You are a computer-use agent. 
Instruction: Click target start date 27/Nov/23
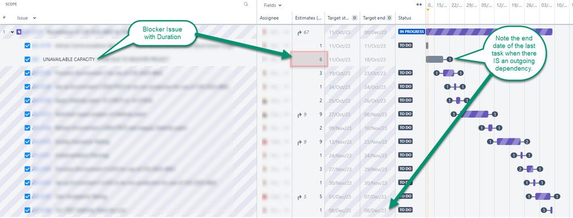click(x=340, y=169)
